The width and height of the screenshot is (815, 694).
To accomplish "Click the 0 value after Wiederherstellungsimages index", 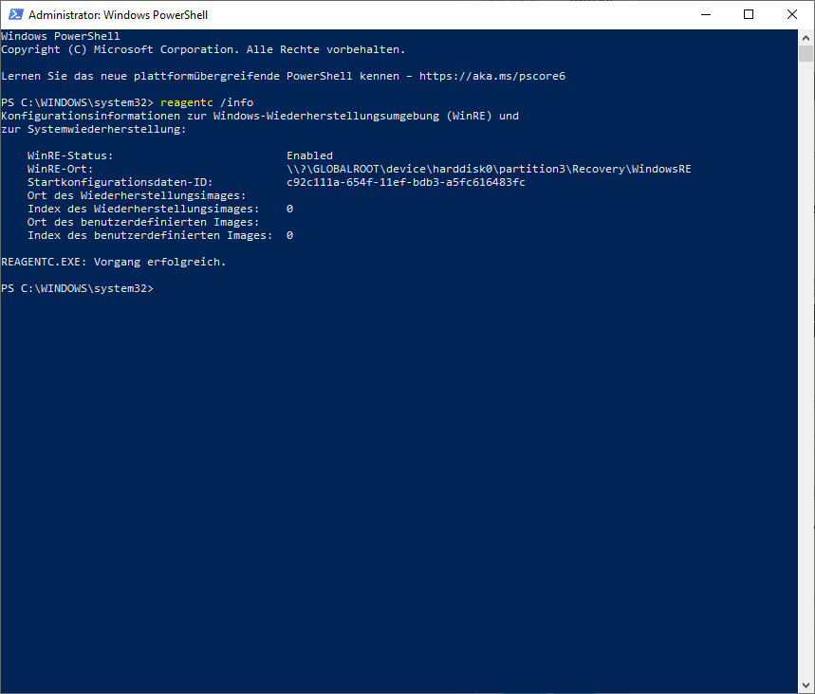I will [289, 209].
